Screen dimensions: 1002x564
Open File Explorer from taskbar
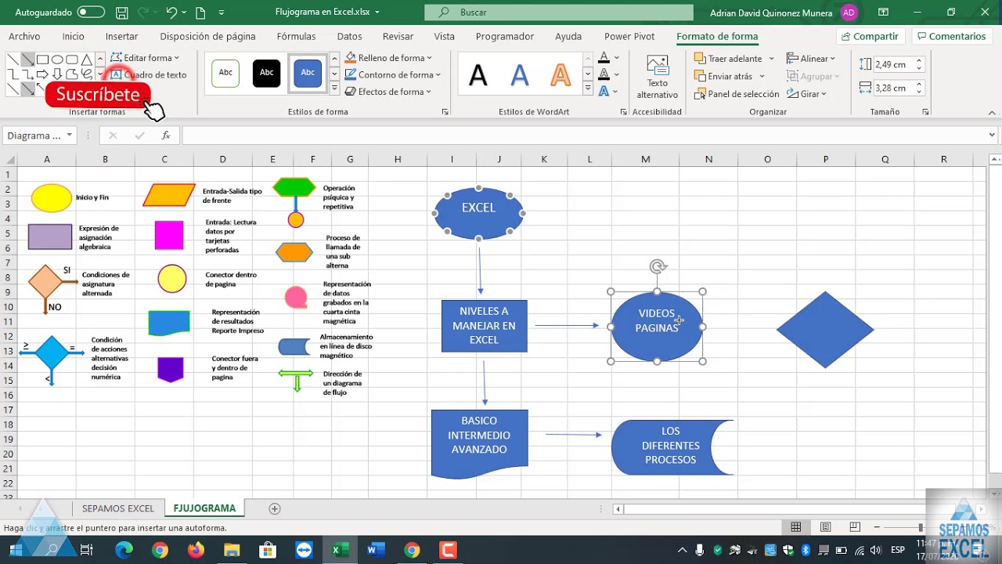[x=232, y=550]
